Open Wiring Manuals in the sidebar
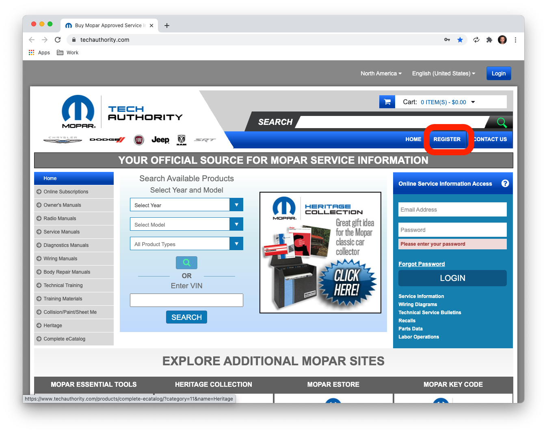 pyautogui.click(x=74, y=259)
